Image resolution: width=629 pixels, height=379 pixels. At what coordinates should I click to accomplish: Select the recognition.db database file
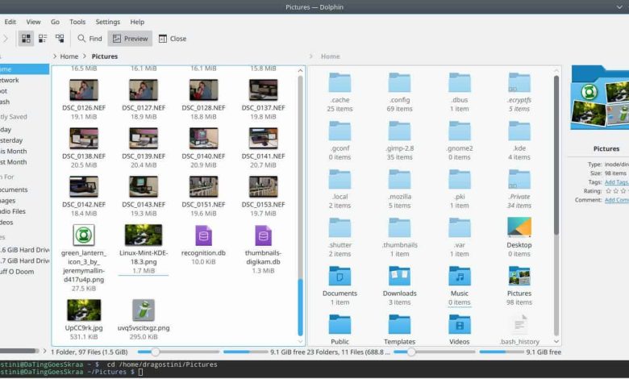click(203, 236)
